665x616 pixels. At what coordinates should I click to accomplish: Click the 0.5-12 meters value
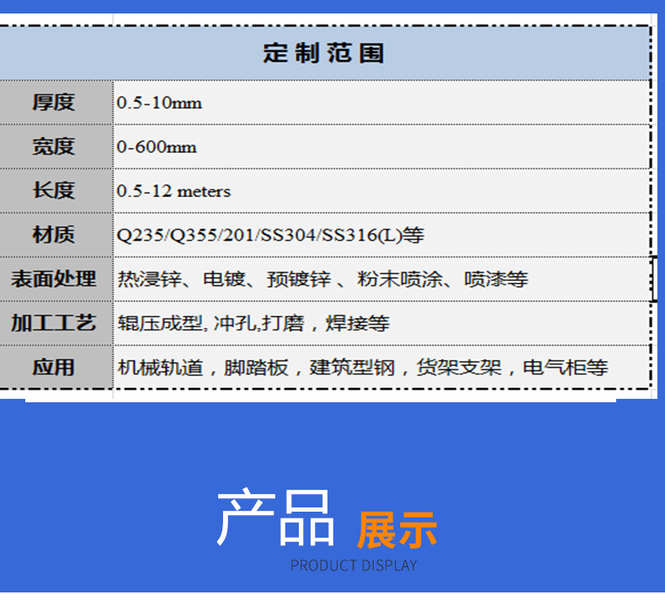173,191
